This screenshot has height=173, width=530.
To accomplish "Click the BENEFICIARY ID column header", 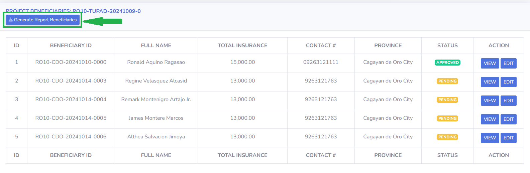I will click(71, 46).
